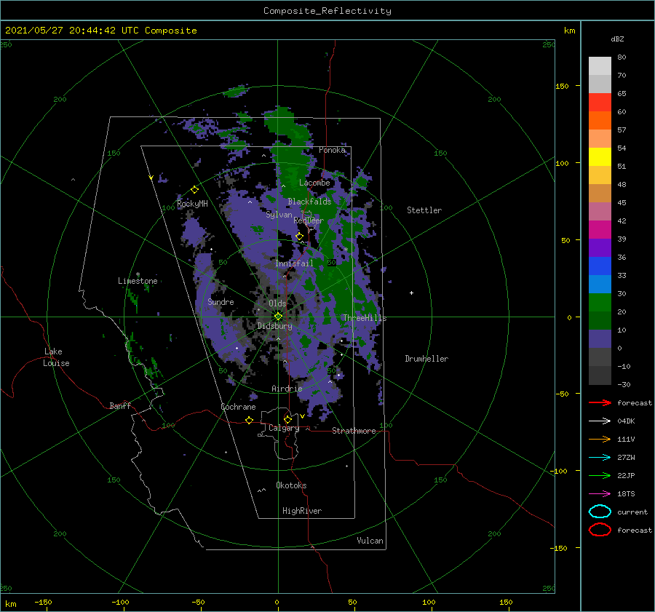Click the cyan current ellipse icon
The image size is (655, 612).
click(600, 512)
